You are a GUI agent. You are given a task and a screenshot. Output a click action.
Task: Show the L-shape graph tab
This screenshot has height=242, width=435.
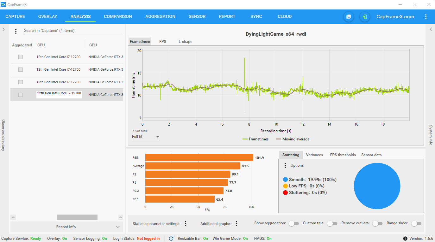(186, 42)
